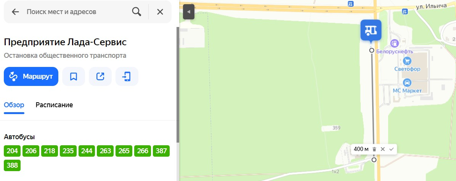Select the Обзор tab

(14, 105)
